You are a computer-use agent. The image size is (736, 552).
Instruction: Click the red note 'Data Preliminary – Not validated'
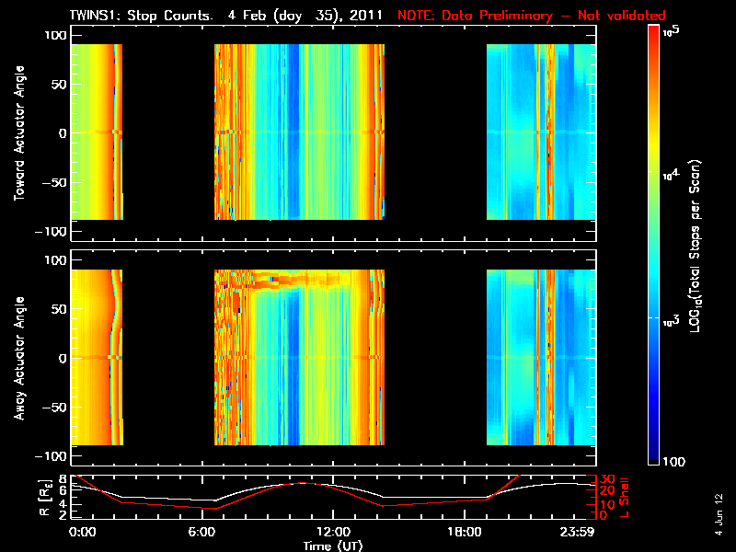[x=554, y=16]
